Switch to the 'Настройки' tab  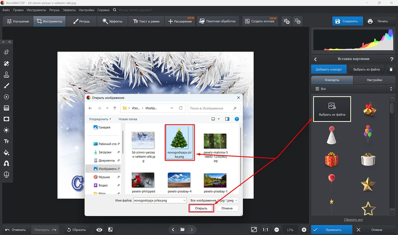click(374, 80)
